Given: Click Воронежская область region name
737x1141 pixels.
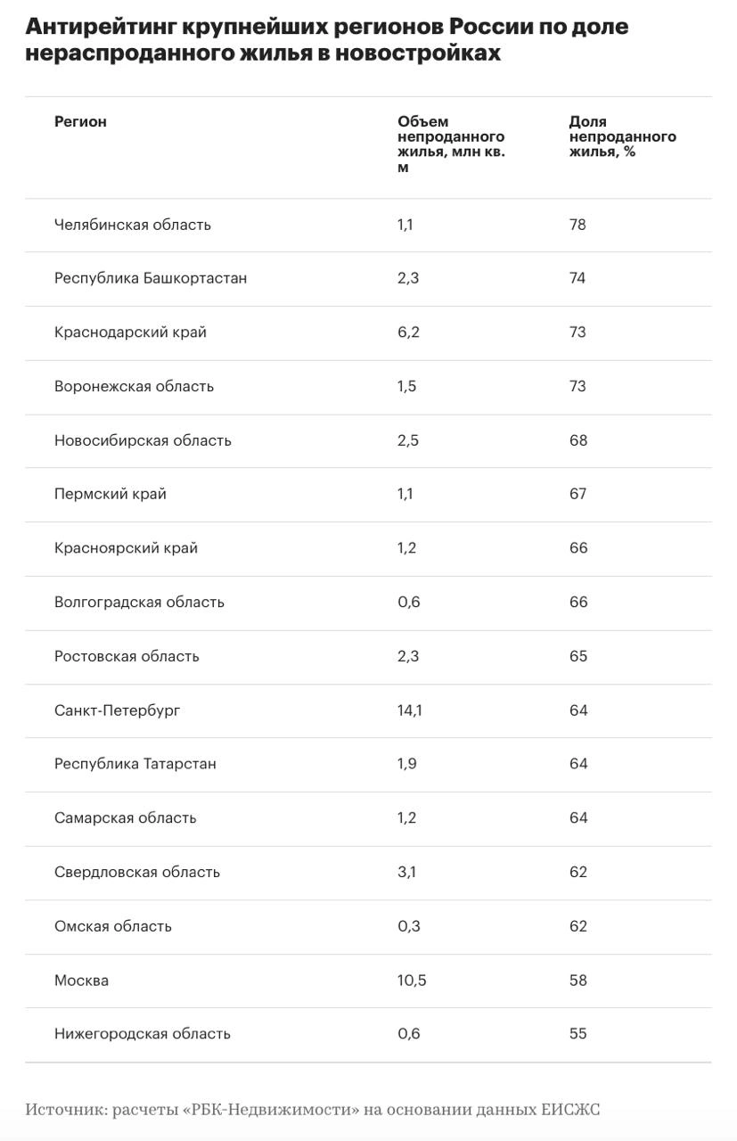Looking at the screenshot, I should coord(134,387).
